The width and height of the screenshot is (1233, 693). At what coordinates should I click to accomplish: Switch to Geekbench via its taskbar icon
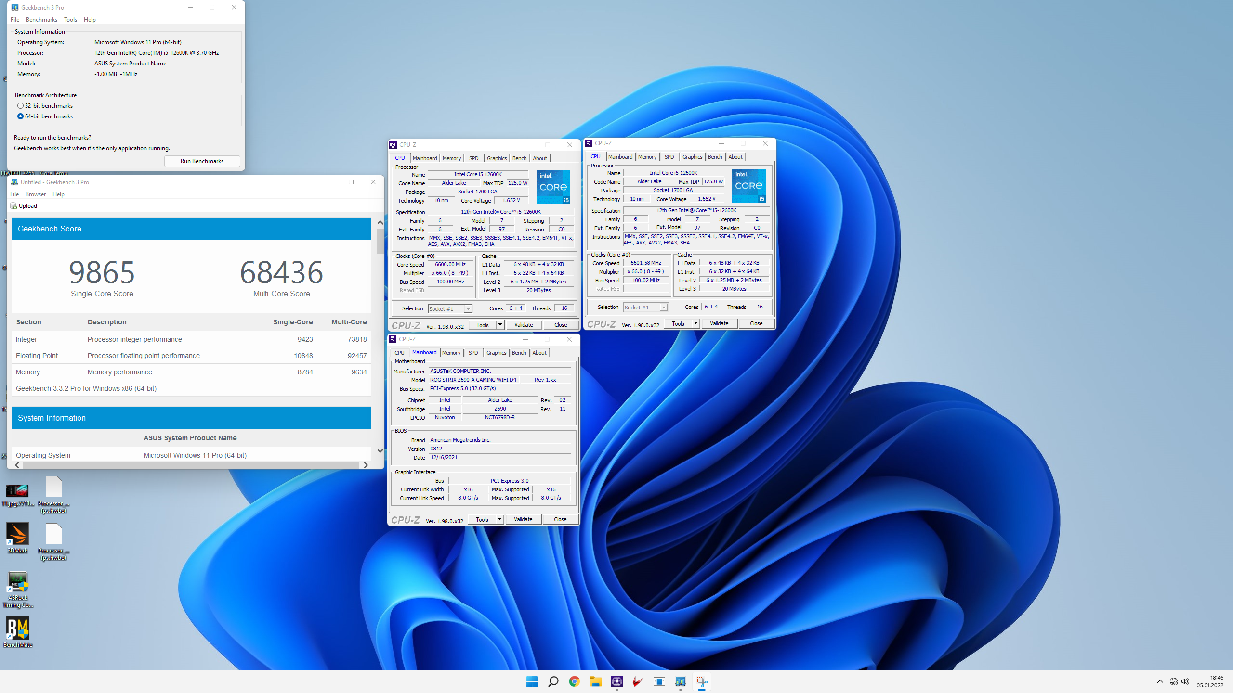point(681,681)
